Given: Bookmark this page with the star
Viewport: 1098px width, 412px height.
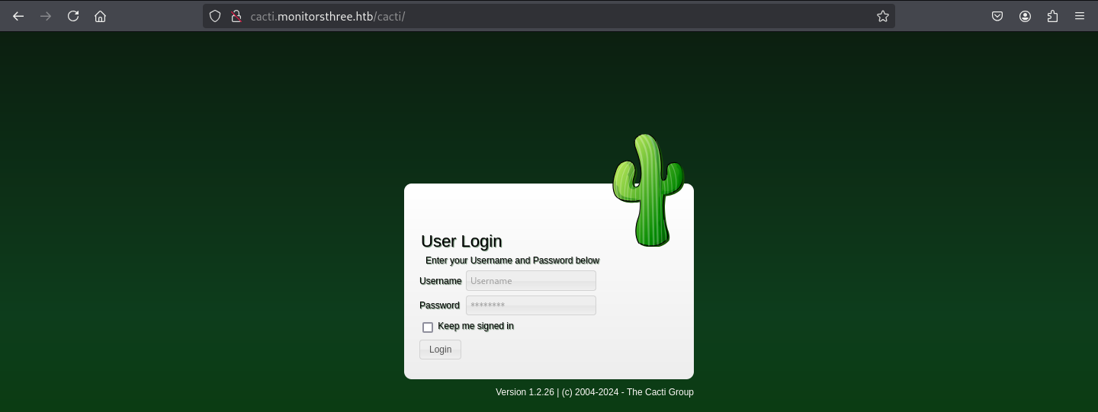Looking at the screenshot, I should pos(883,16).
